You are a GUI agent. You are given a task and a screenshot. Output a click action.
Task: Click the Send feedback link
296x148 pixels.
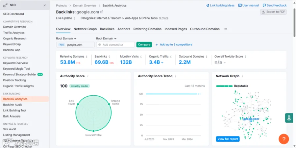pyautogui.click(x=277, y=6)
